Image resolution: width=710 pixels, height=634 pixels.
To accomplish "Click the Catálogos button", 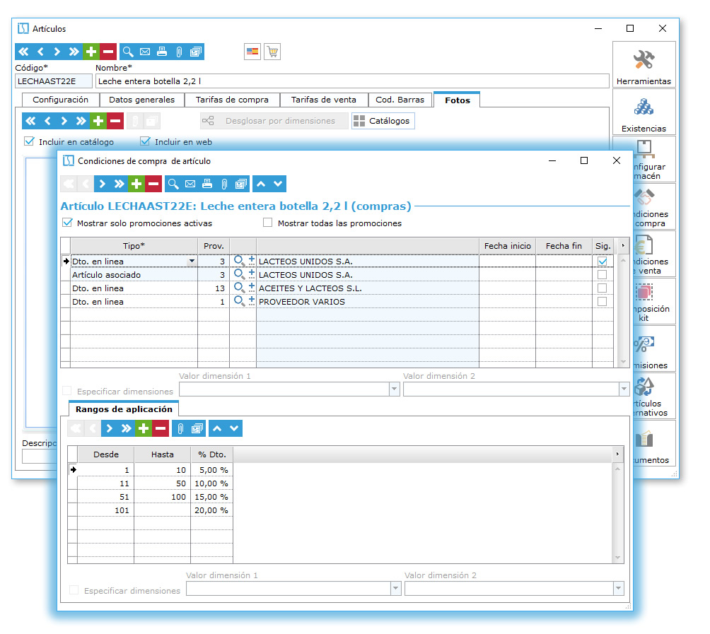I will (x=383, y=121).
